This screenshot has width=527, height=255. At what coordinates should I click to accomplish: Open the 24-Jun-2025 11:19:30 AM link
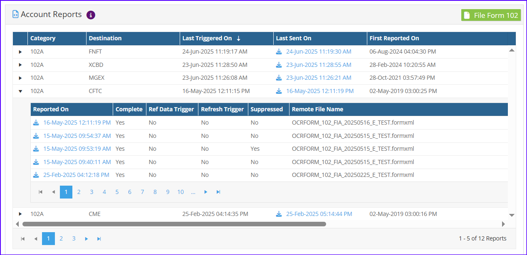coord(319,52)
